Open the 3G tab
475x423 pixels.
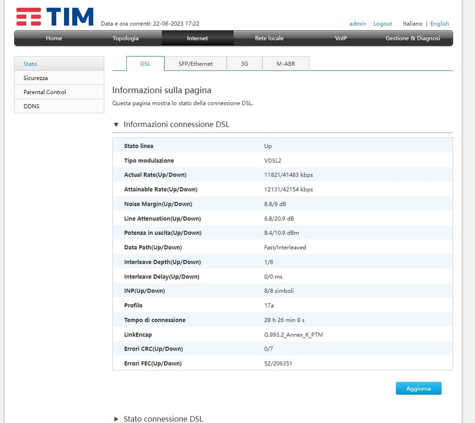244,64
